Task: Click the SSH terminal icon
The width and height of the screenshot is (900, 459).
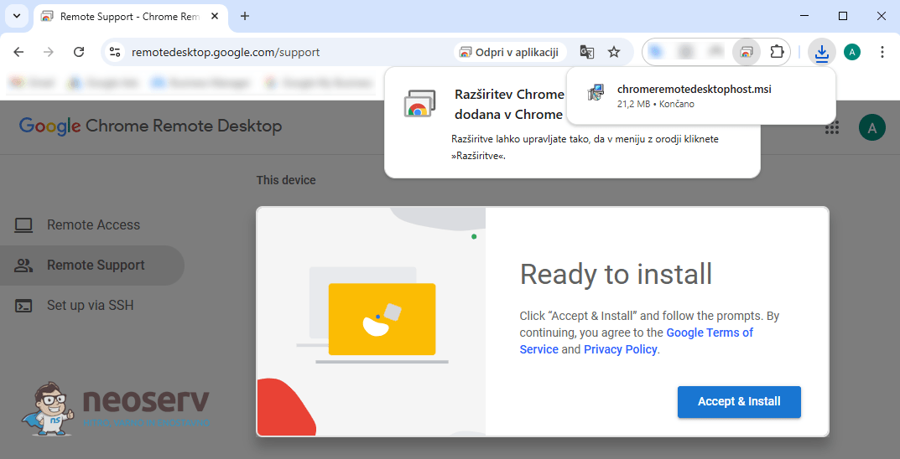Action: click(23, 306)
